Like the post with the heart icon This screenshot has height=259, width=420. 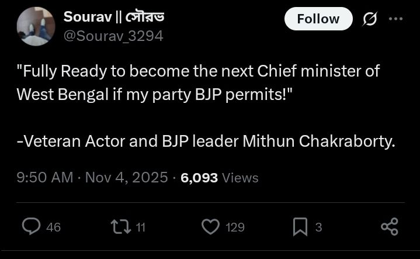(x=210, y=226)
